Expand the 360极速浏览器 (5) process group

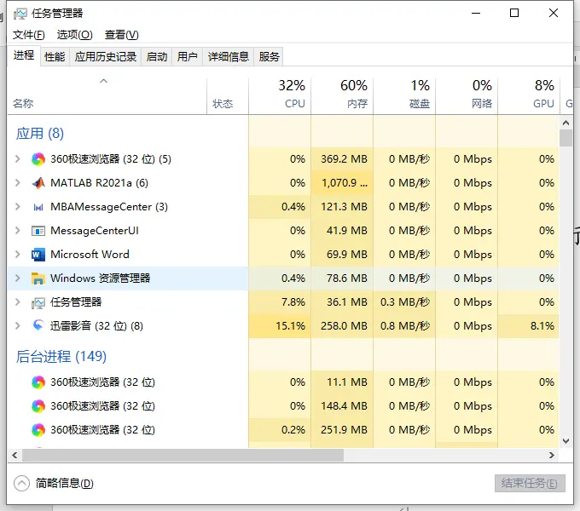[x=17, y=159]
